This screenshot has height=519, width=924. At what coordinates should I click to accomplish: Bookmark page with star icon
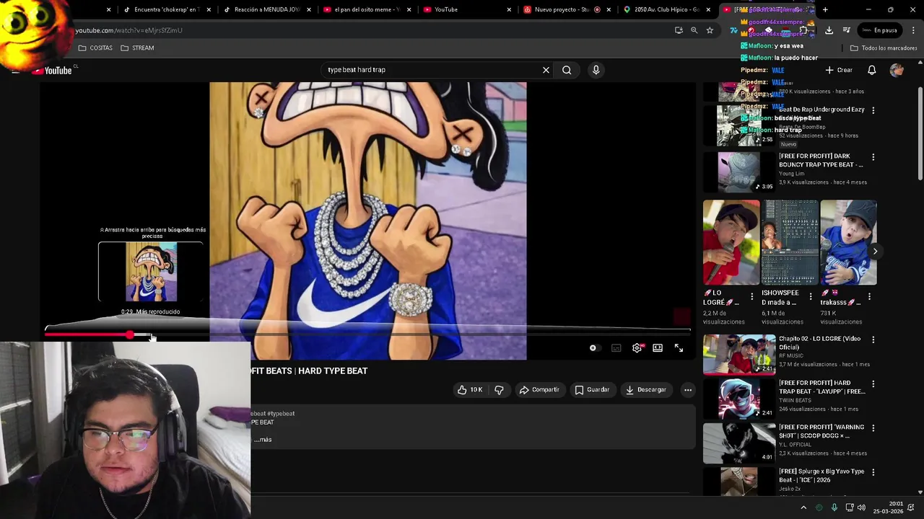710,30
